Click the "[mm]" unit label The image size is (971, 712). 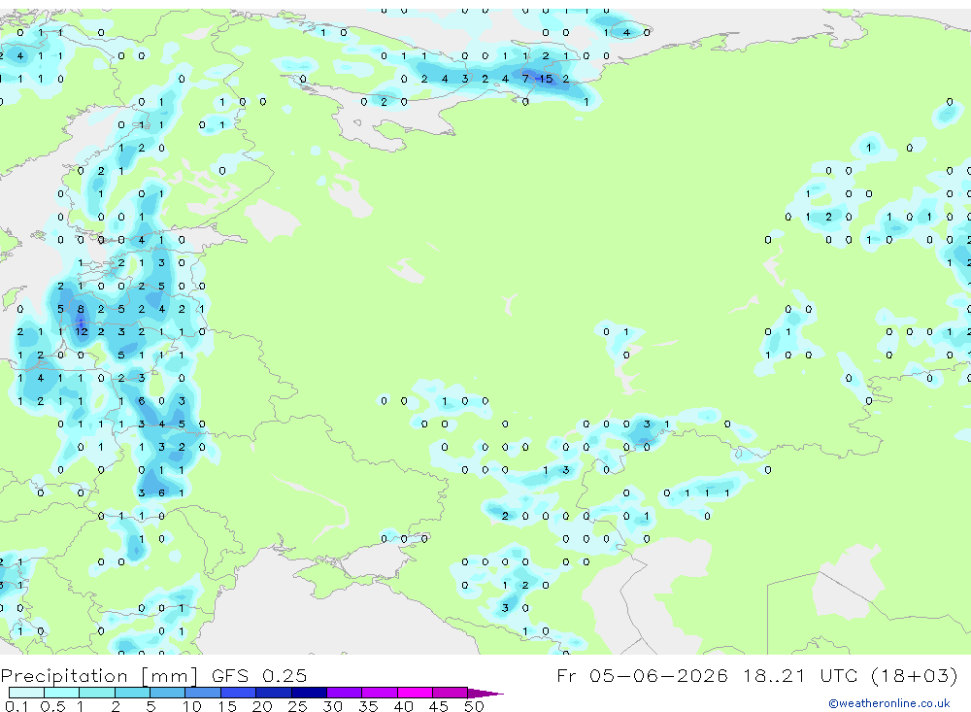tap(170, 675)
